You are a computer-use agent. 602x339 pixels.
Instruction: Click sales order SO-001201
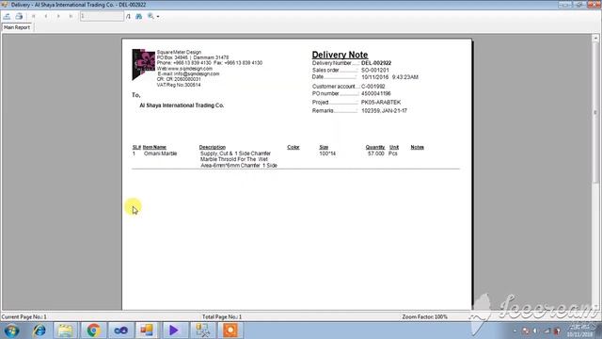[375, 70]
